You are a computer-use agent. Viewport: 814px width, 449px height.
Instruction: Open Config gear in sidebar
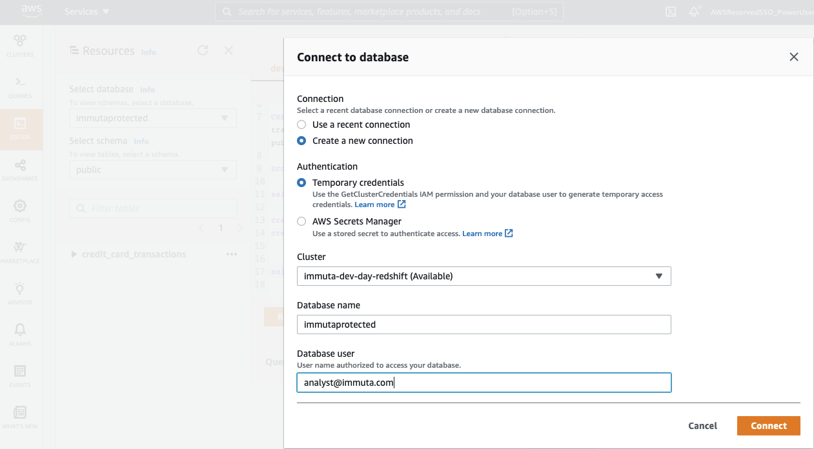(x=20, y=211)
